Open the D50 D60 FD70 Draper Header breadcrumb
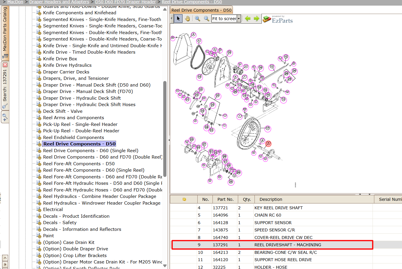This screenshot has height=269, width=402. tap(125, 2)
